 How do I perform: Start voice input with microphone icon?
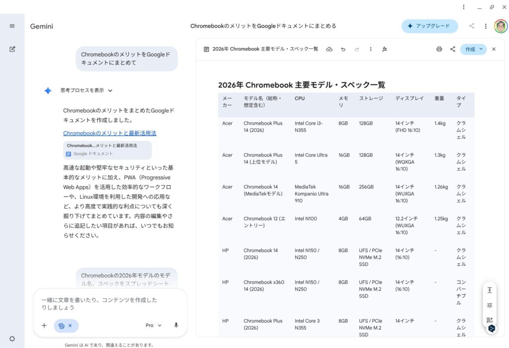[176, 325]
